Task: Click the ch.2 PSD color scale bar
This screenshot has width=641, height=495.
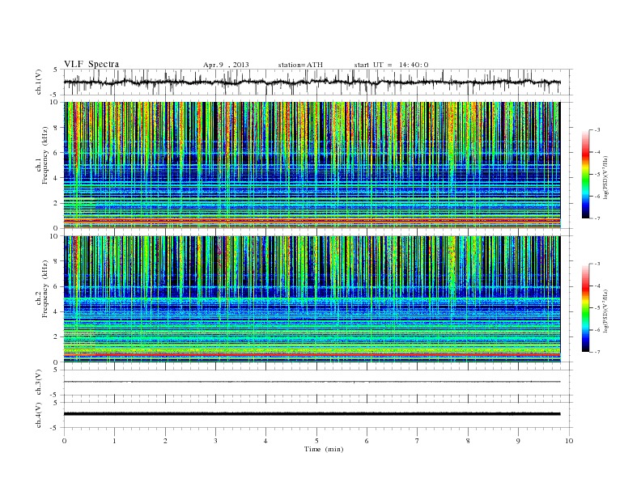Action: coord(586,308)
